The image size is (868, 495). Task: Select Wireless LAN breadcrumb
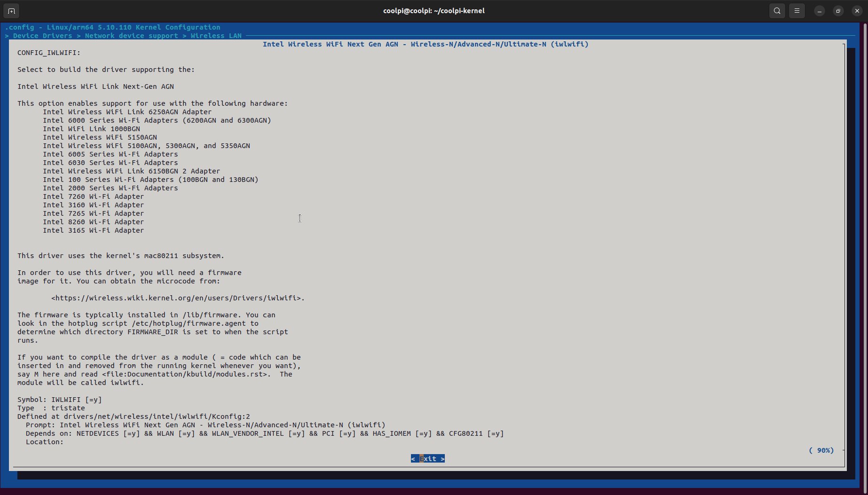[216, 36]
